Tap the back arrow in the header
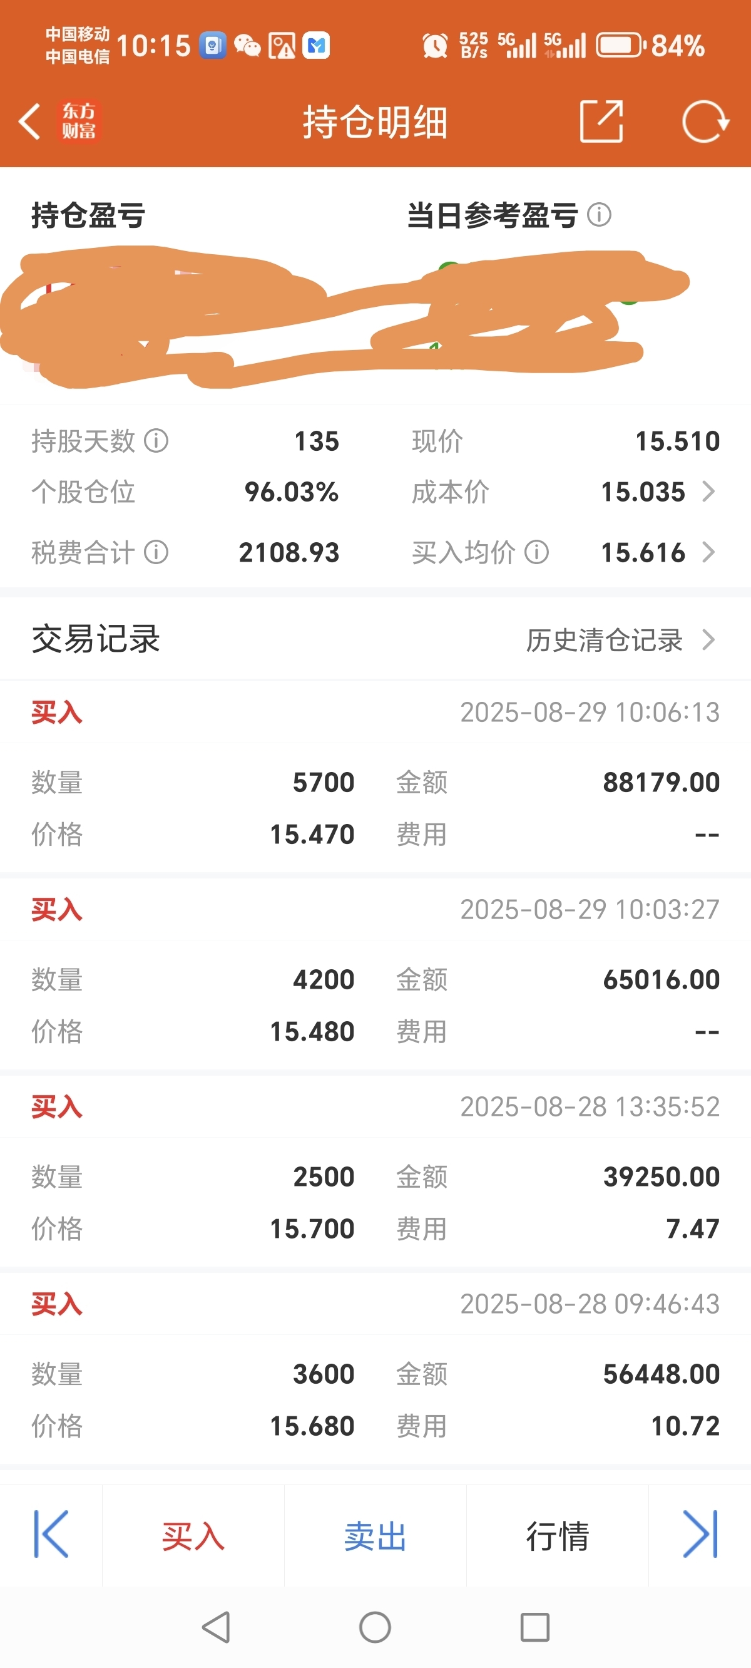 [29, 121]
